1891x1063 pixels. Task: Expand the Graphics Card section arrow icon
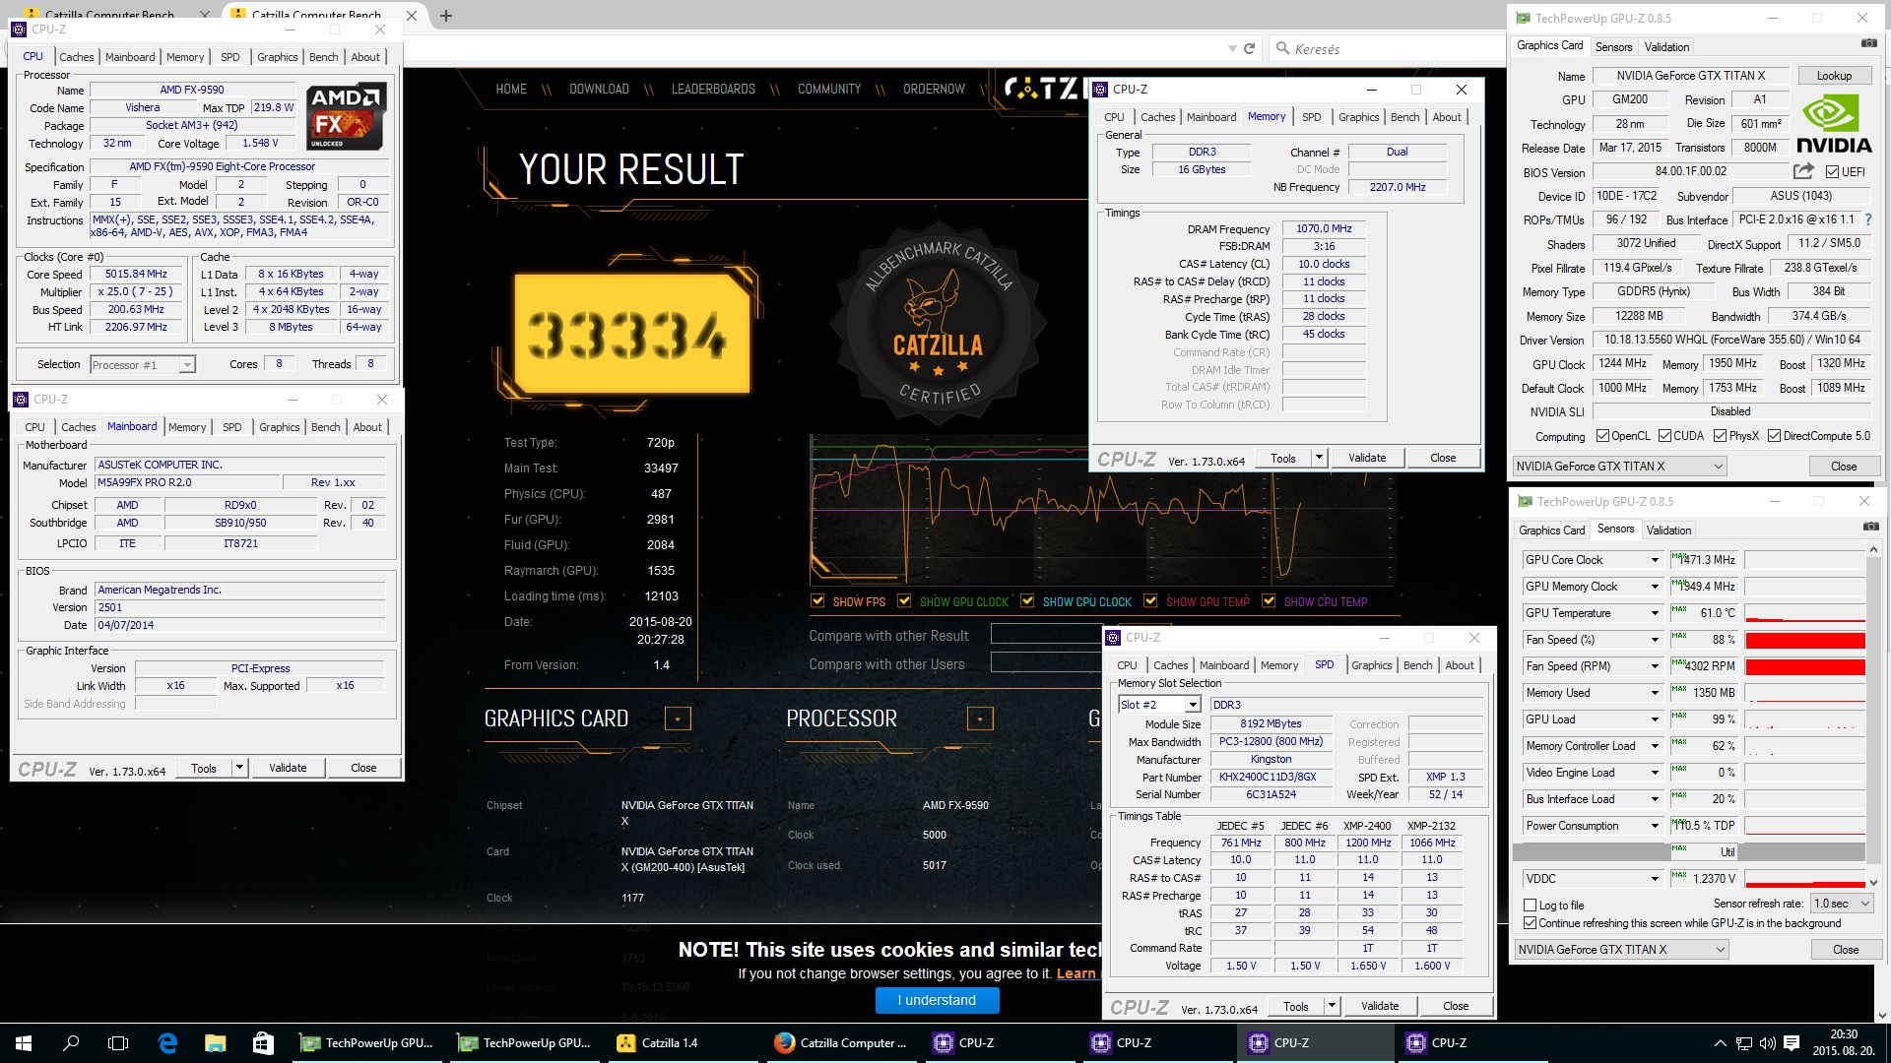click(678, 719)
